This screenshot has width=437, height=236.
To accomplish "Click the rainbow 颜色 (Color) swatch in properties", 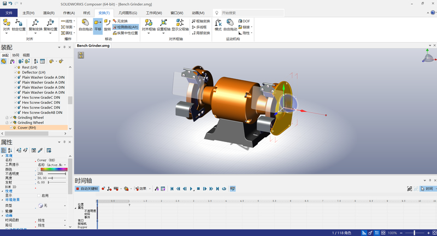I will (52, 169).
